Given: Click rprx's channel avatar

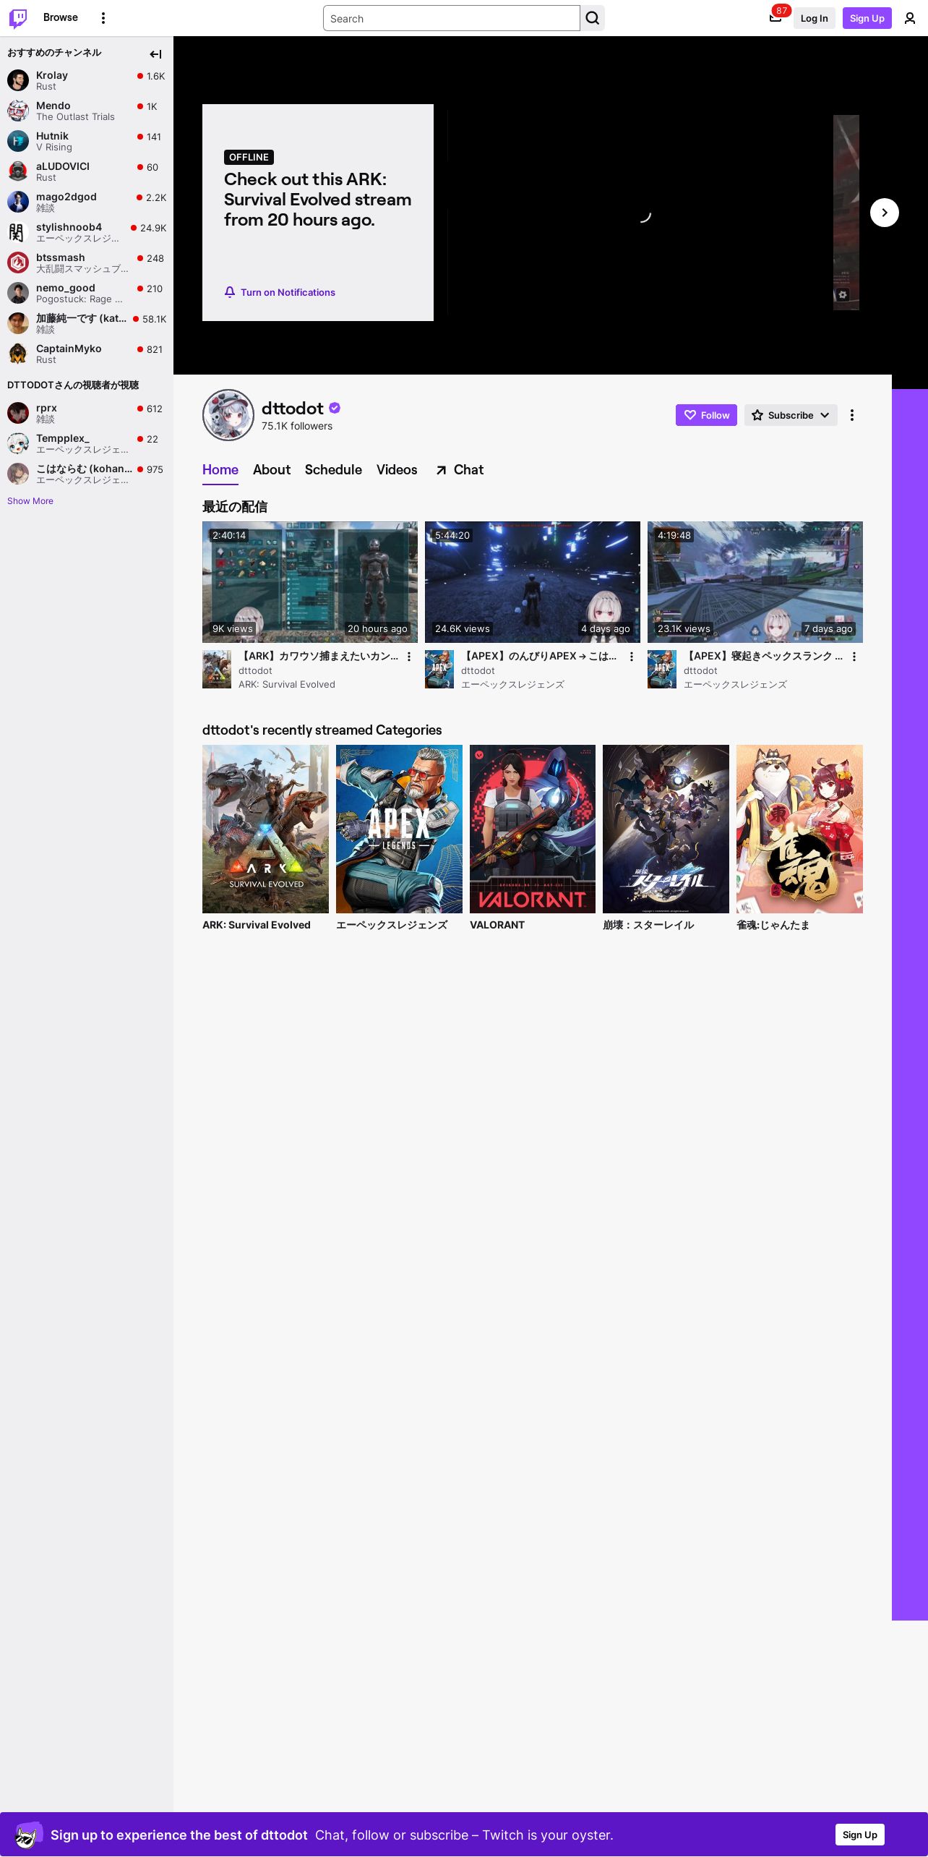Looking at the screenshot, I should point(18,413).
